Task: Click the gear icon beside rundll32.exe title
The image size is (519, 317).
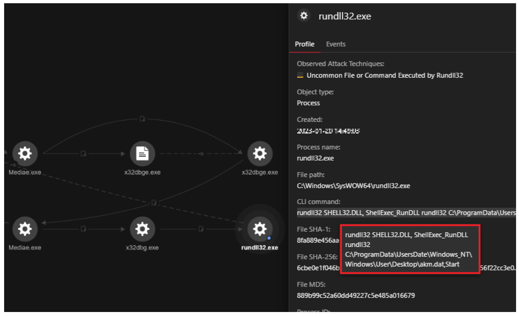Action: tap(304, 16)
